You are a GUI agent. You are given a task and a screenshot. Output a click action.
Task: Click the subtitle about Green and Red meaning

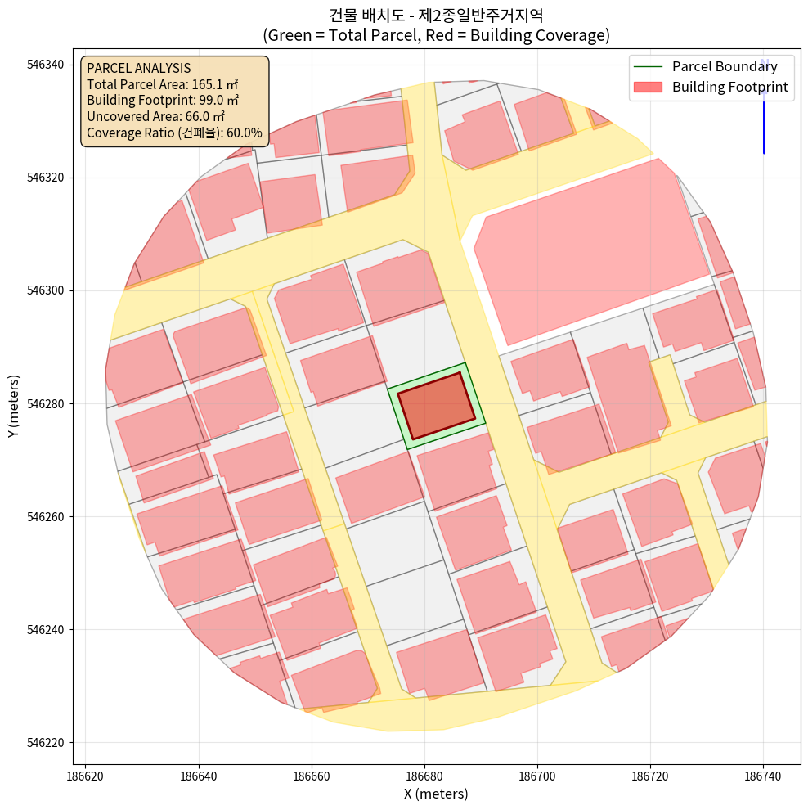[x=435, y=35]
